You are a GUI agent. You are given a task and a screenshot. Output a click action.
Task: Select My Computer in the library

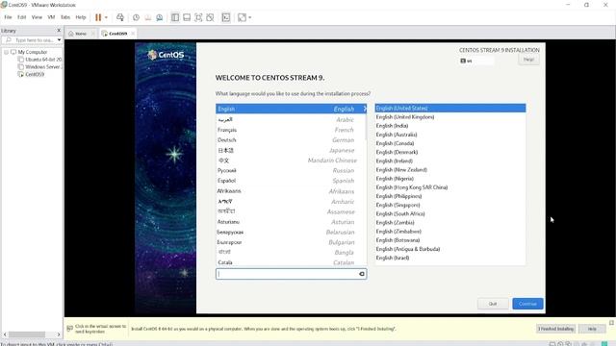[x=33, y=52]
